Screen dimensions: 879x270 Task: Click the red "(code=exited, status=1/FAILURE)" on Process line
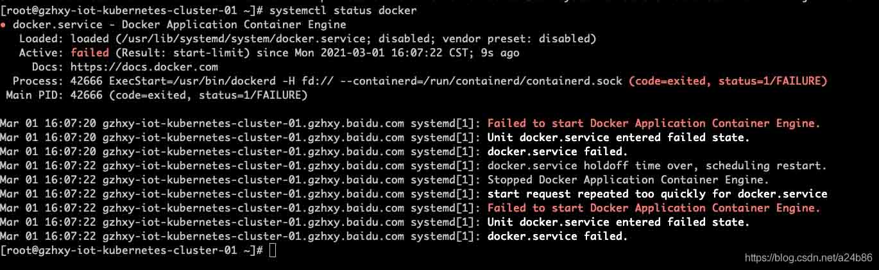pos(728,81)
